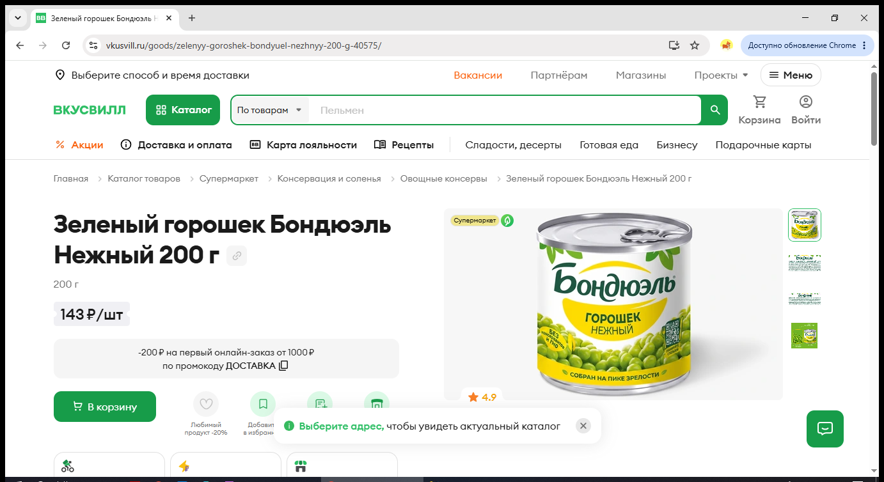The height and width of the screenshot is (482, 884).
Task: Click the Пельмен search input field
Action: tap(505, 110)
